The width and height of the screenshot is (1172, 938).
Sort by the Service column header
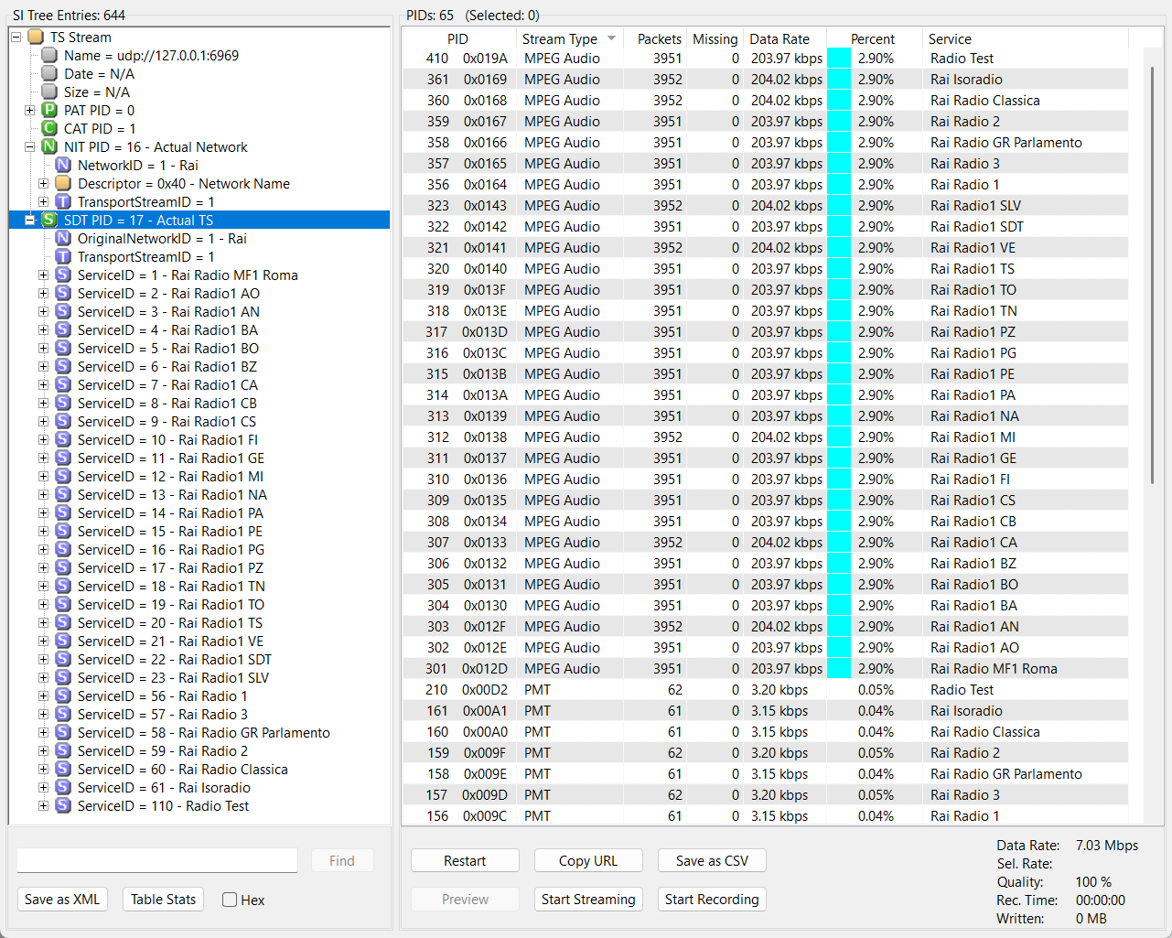pyautogui.click(x=1025, y=38)
